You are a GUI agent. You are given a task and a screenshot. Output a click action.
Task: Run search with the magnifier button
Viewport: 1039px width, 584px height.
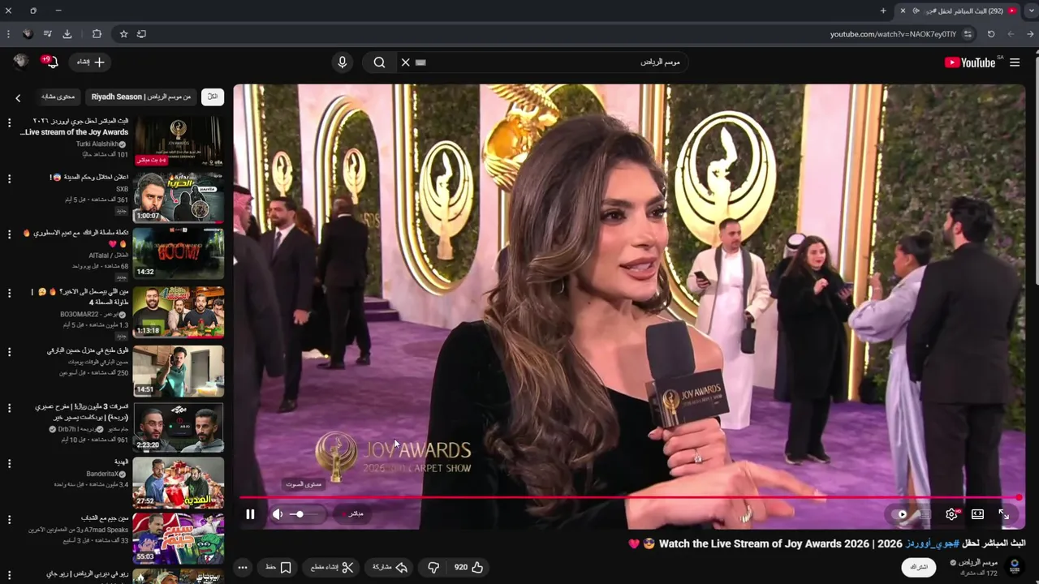tap(379, 62)
